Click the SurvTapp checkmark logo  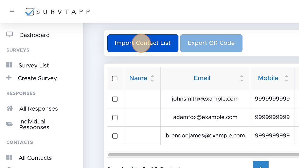tap(30, 12)
